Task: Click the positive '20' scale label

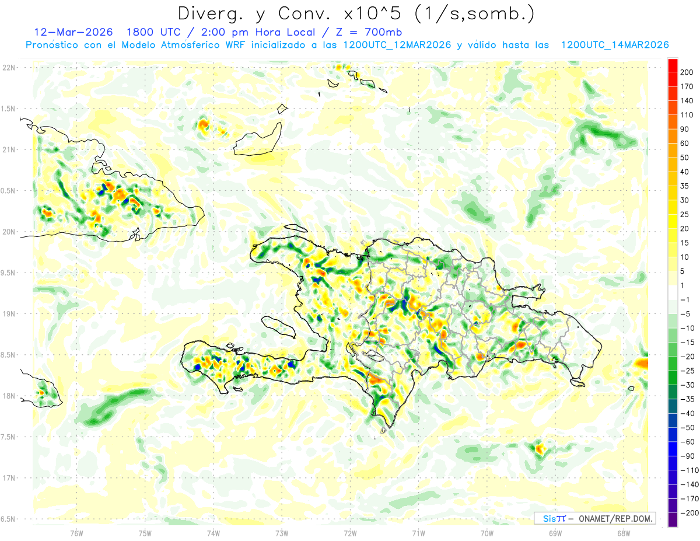Action: pyautogui.click(x=685, y=229)
